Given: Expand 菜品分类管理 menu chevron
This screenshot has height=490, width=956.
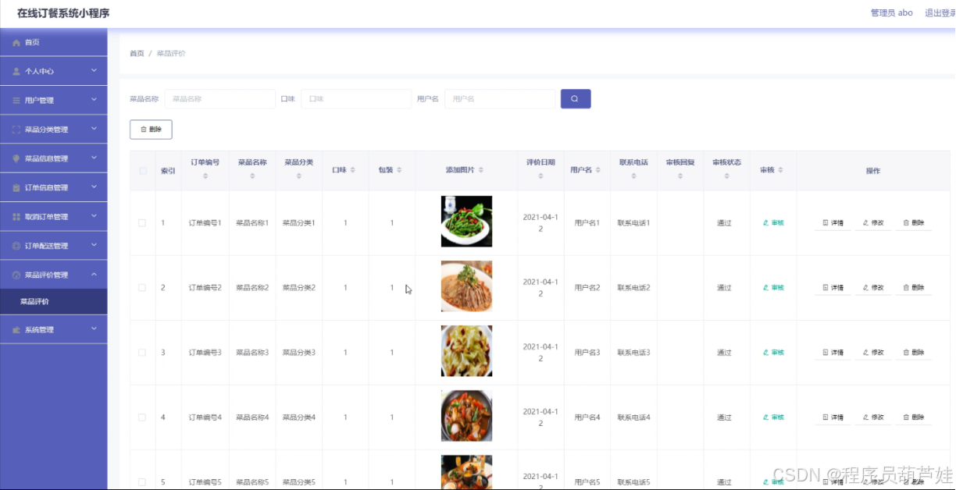Looking at the screenshot, I should pyautogui.click(x=94, y=129).
